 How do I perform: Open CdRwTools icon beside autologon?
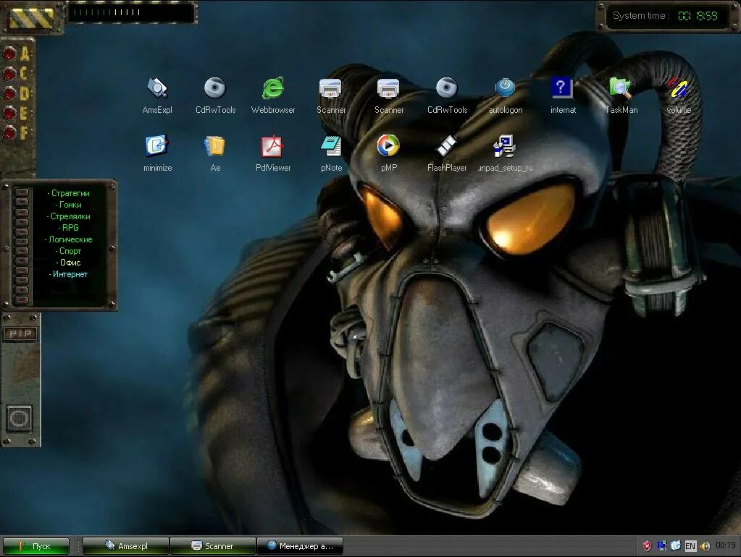coord(447,95)
